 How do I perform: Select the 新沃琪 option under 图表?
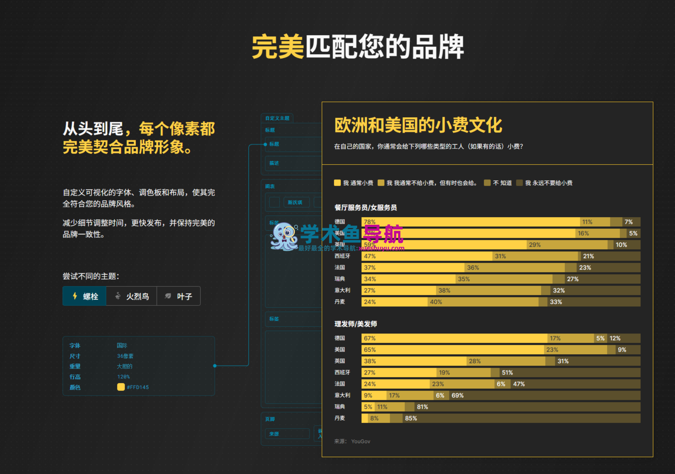[295, 202]
